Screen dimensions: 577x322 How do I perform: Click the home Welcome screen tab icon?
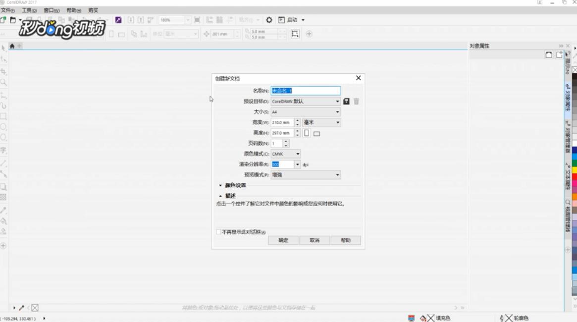(12, 46)
